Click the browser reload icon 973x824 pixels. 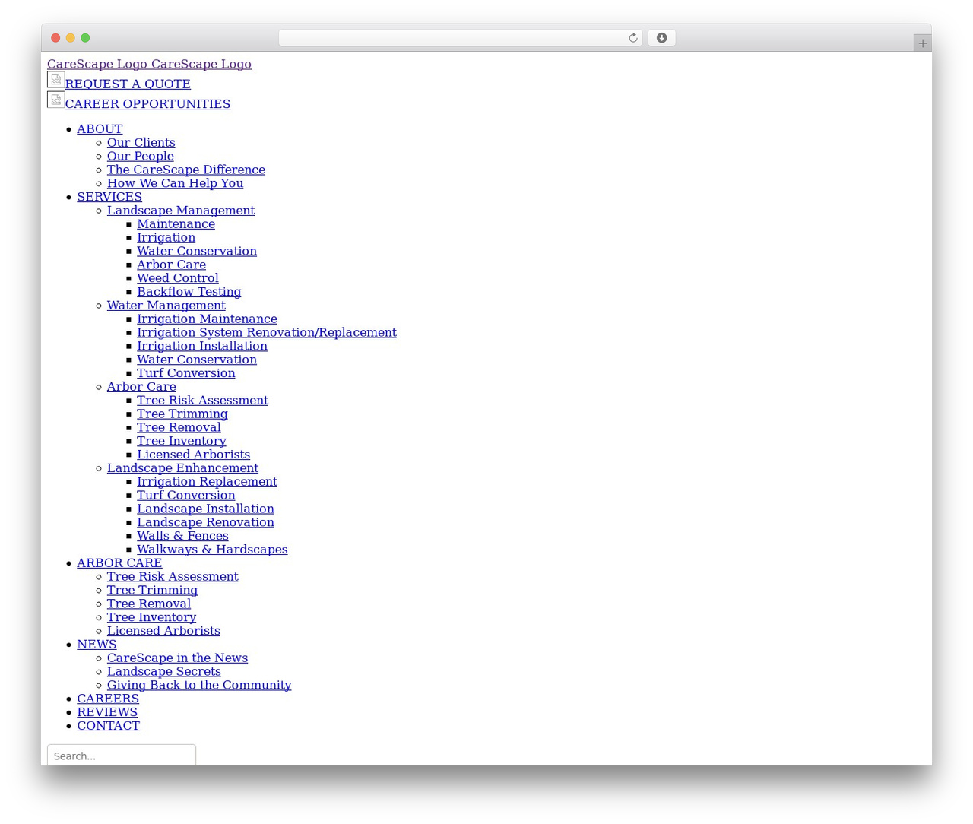click(x=632, y=38)
